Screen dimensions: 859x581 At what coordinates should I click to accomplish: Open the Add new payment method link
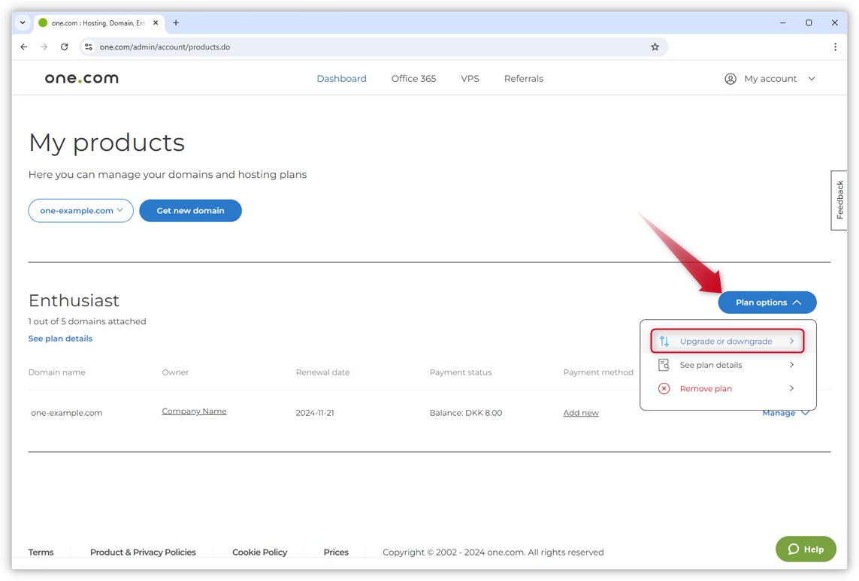pos(581,413)
